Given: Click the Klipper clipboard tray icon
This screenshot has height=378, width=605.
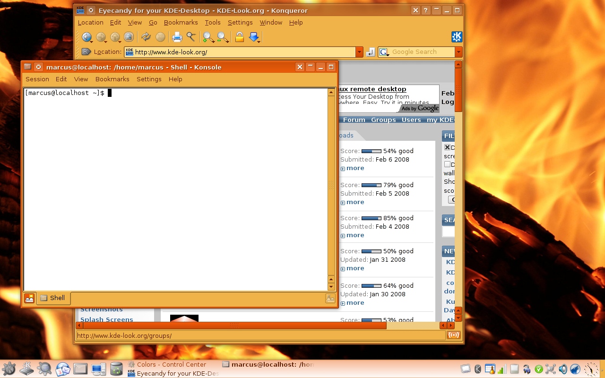Looking at the screenshot, I should tap(514, 369).
